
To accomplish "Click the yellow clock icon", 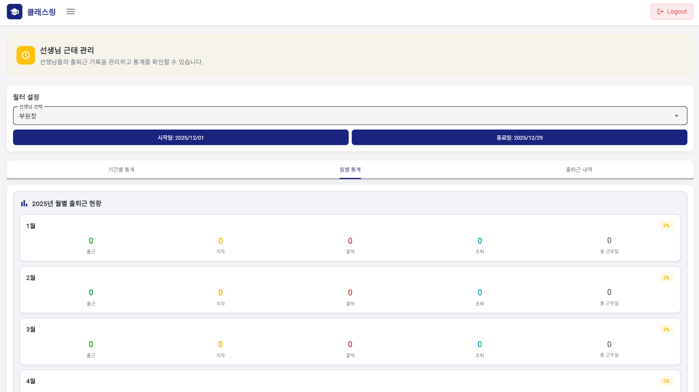I will [x=26, y=55].
